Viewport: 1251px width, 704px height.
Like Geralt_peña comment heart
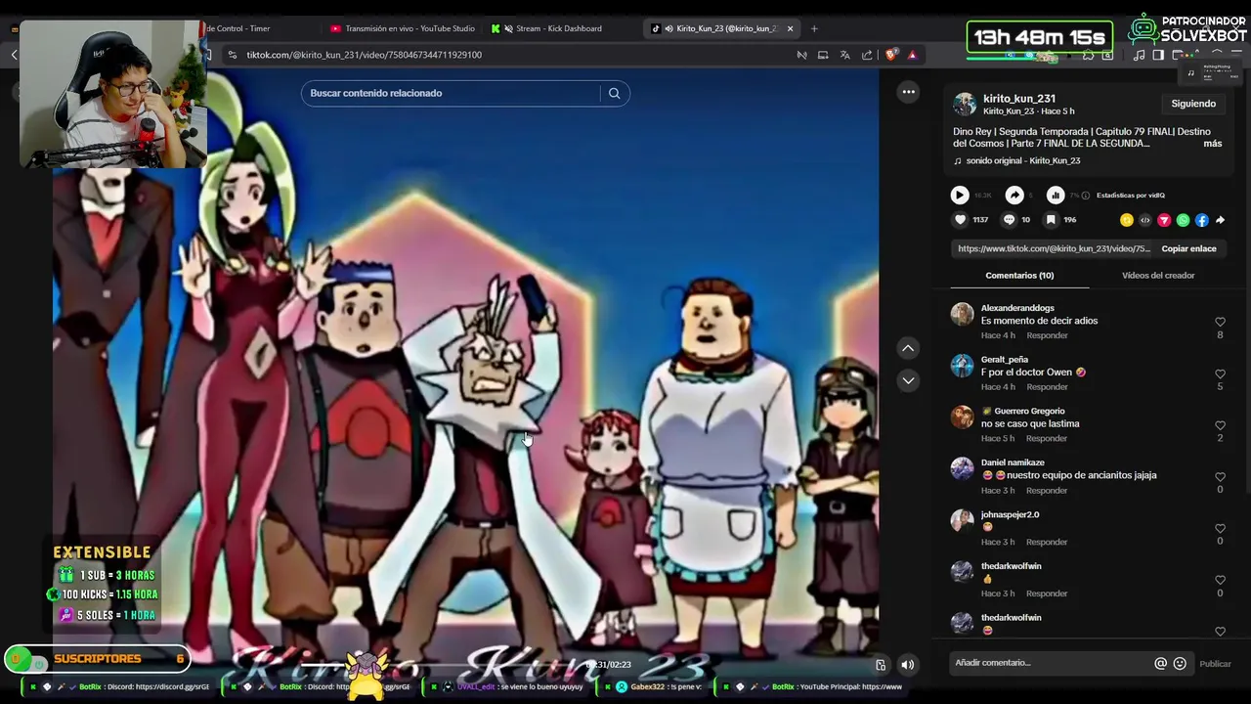(1220, 374)
